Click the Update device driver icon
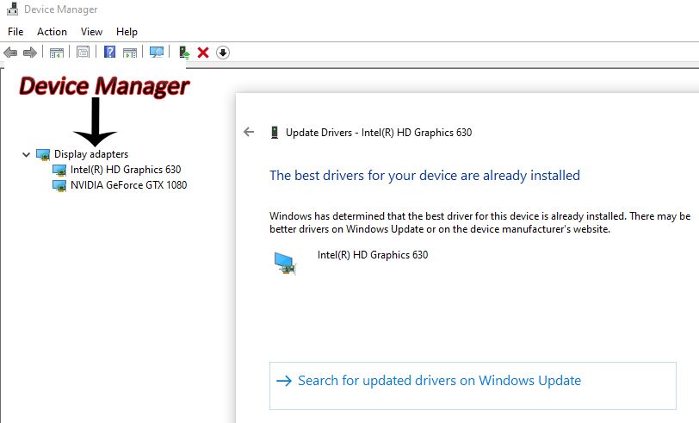Screen dimensions: 699x423 click(184, 53)
